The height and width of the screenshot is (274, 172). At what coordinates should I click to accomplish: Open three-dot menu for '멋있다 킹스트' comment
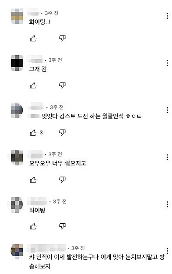click(x=167, y=110)
